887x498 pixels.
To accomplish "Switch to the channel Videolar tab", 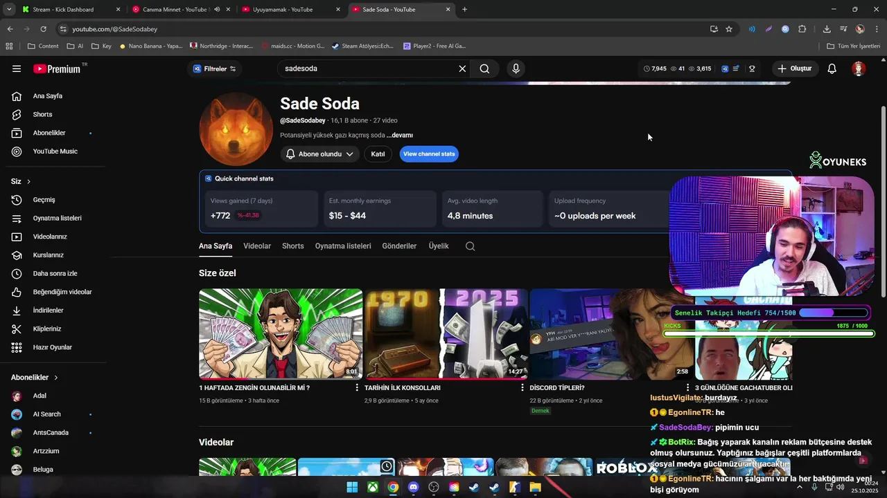I will (257, 246).
